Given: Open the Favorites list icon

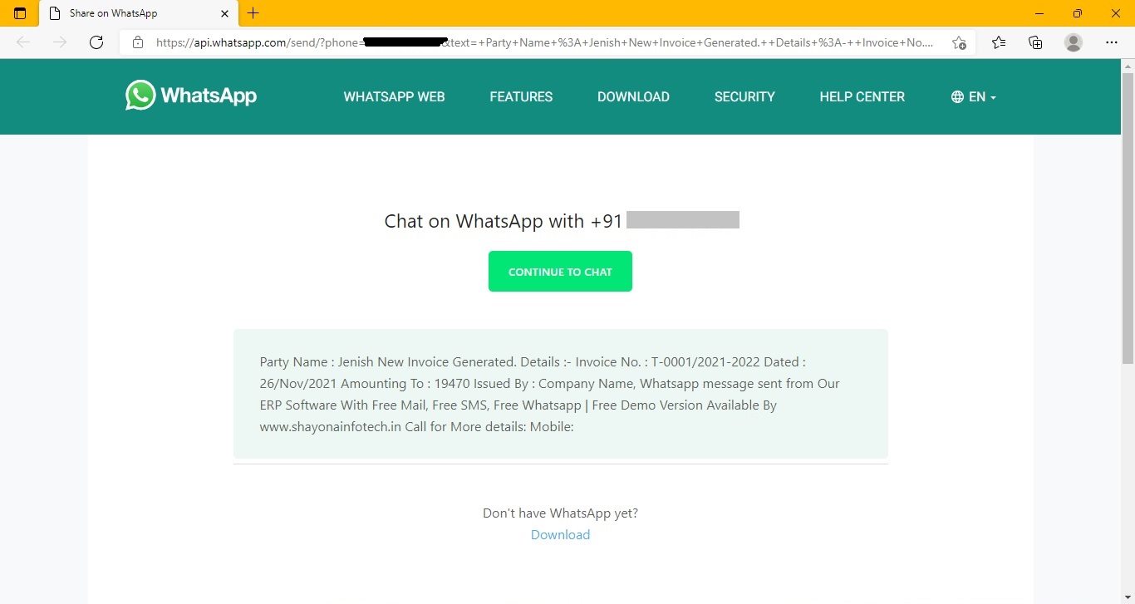Looking at the screenshot, I should click(x=999, y=42).
